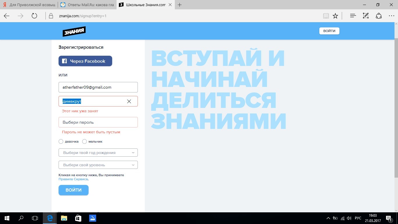Open File Explorer from taskbar

click(64, 218)
